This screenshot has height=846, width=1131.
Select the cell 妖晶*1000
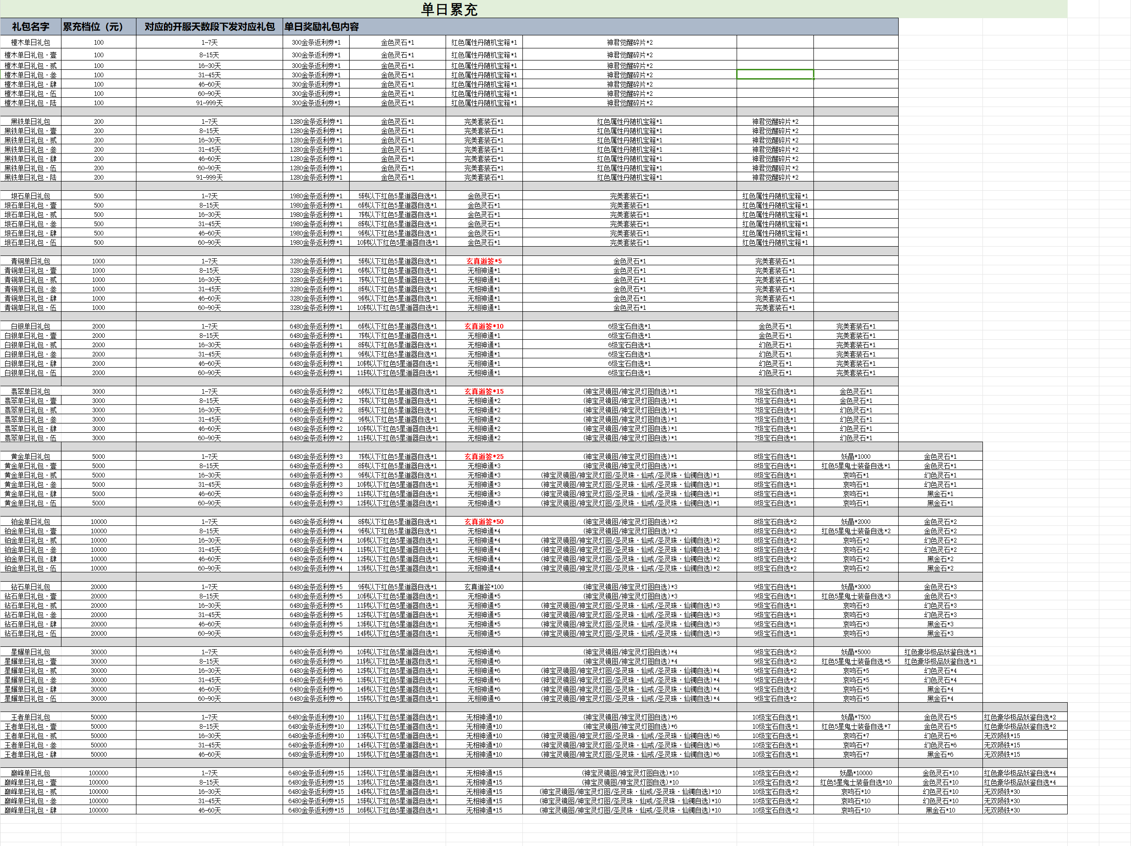(x=856, y=456)
